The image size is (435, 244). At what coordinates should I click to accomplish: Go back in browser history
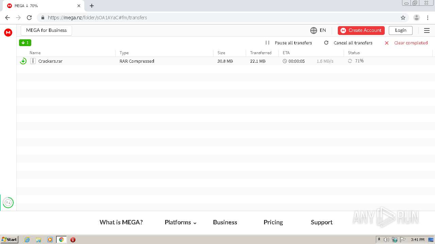[x=7, y=18]
